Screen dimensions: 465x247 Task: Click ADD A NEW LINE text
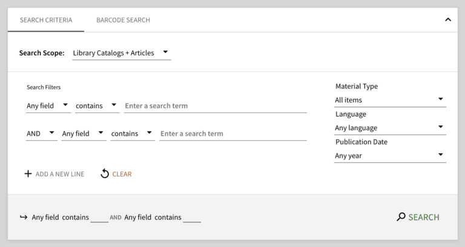click(x=60, y=174)
